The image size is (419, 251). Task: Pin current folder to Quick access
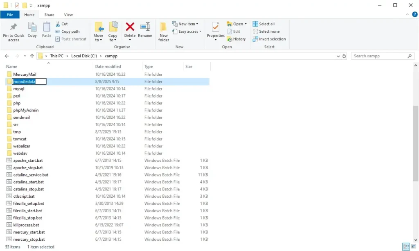[x=13, y=31]
